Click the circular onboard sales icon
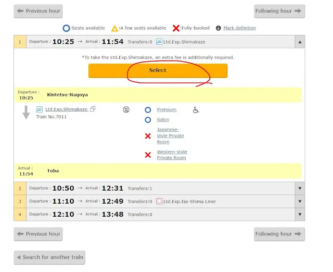This screenshot has height=272, width=333. tap(126, 109)
